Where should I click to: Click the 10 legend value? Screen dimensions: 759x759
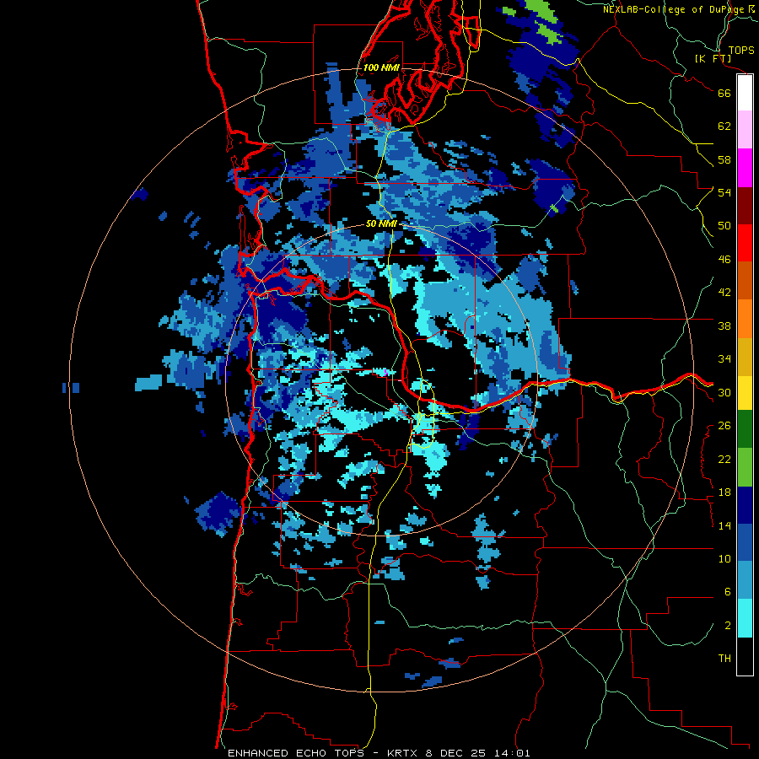(724, 558)
